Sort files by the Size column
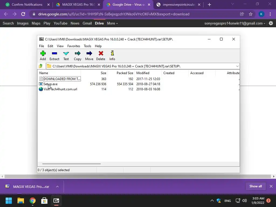The width and height of the screenshot is (276, 207). tap(94, 73)
